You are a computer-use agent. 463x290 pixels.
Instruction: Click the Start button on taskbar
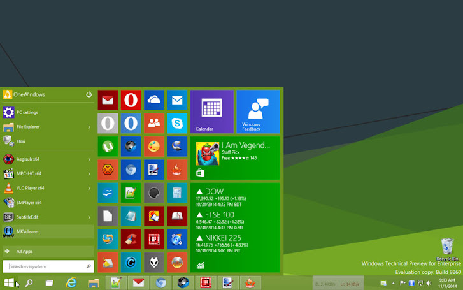click(9, 283)
